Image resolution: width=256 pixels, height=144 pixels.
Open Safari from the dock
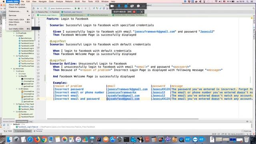coord(30,140)
